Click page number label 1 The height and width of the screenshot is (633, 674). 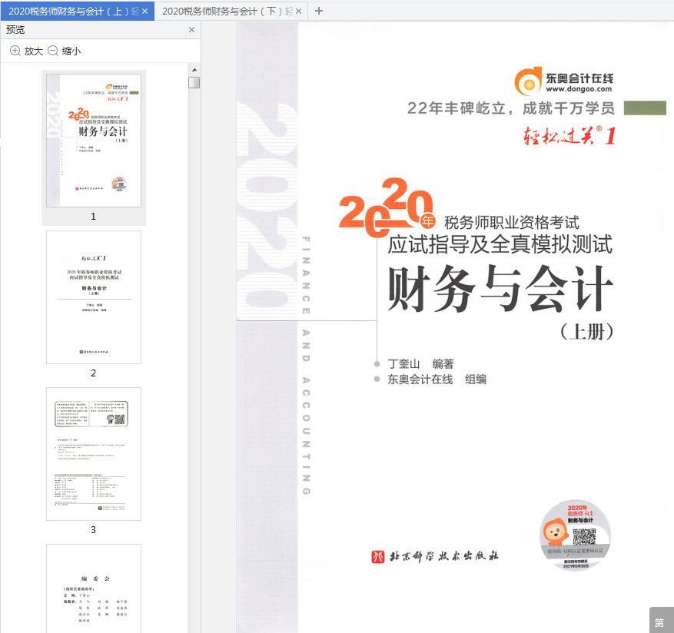click(x=93, y=217)
